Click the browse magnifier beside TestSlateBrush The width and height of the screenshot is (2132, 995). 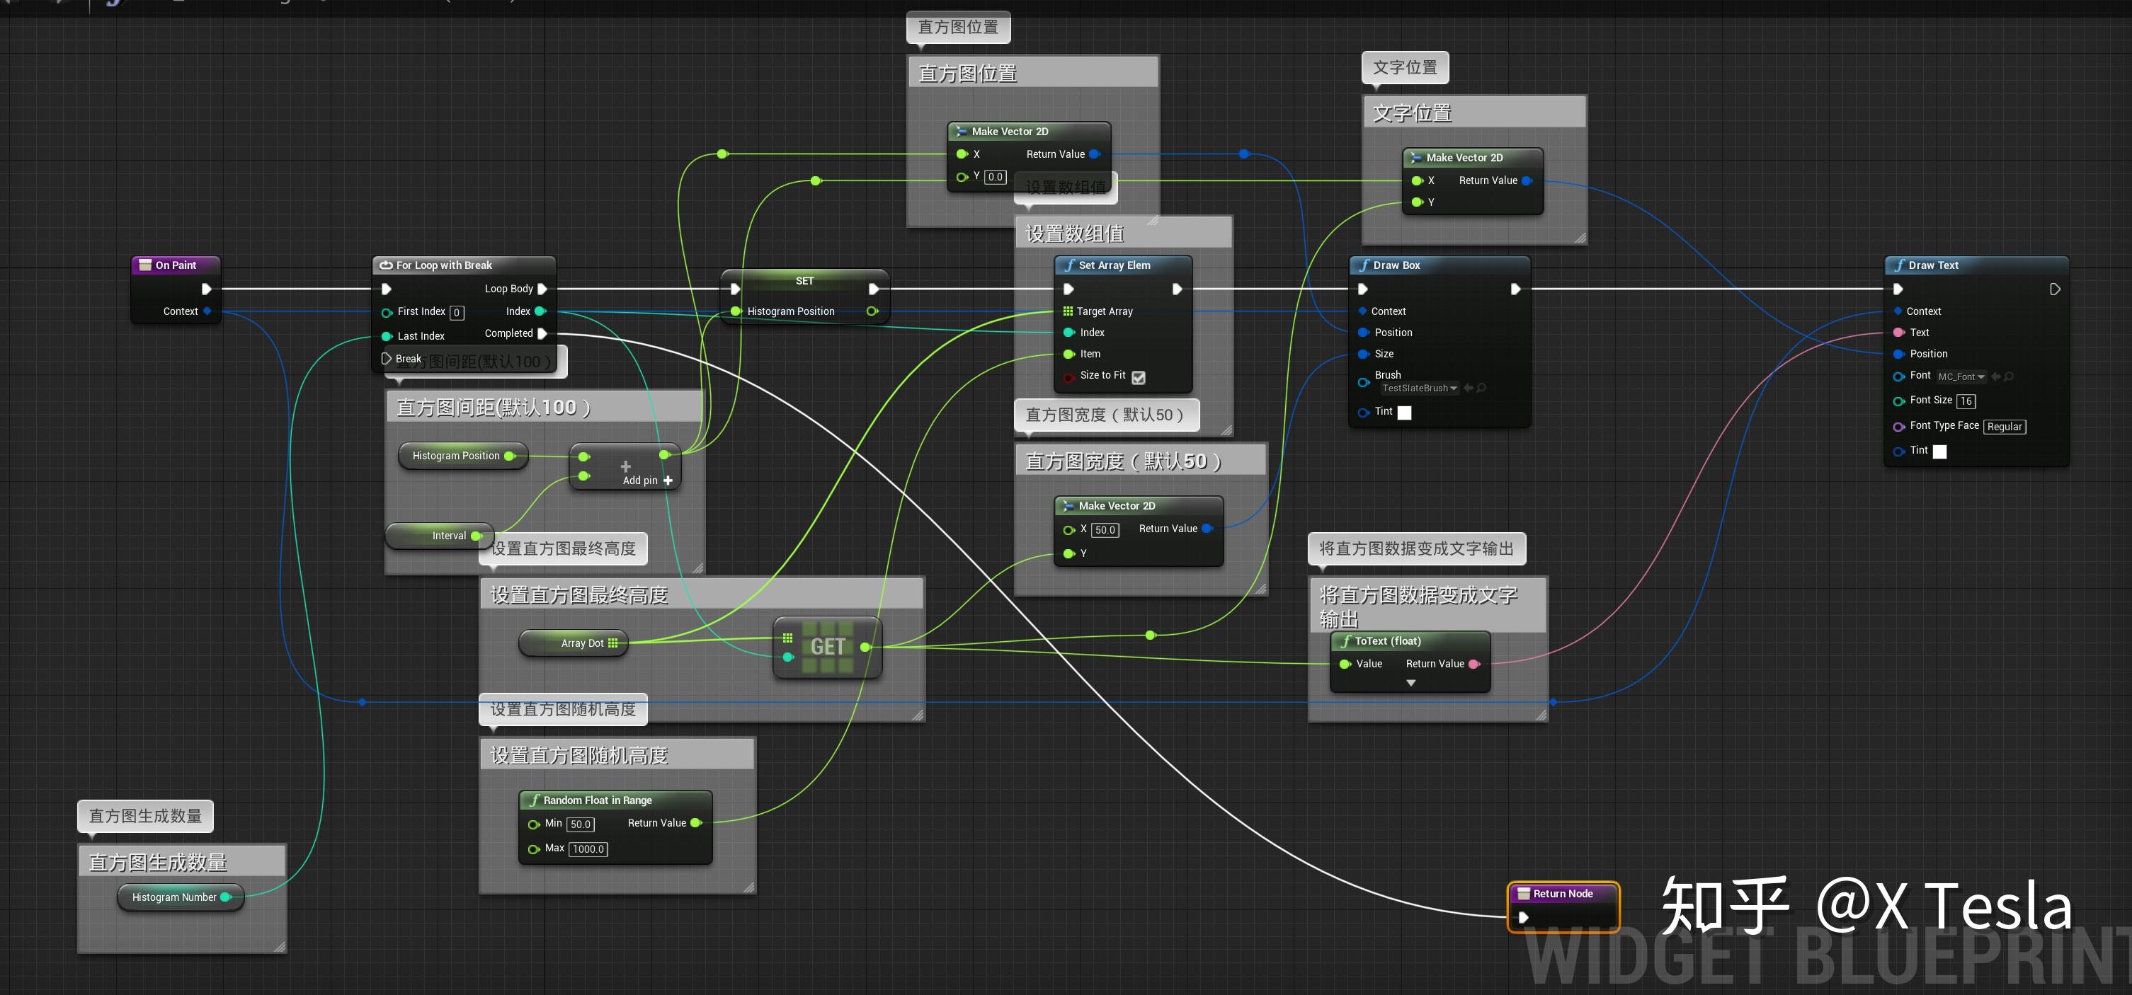click(x=1482, y=388)
